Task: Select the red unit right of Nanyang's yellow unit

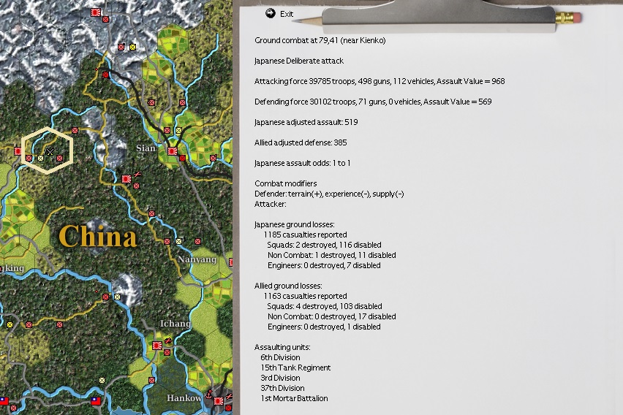Action: click(x=197, y=241)
